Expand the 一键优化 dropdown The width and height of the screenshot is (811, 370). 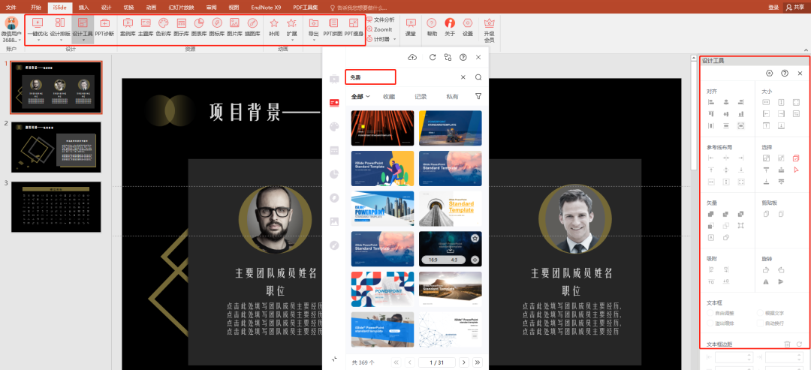(38, 39)
